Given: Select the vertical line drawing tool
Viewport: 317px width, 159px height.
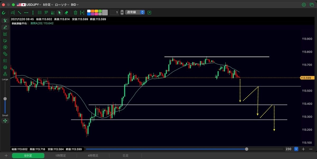Looking at the screenshot, I should 33,12.
